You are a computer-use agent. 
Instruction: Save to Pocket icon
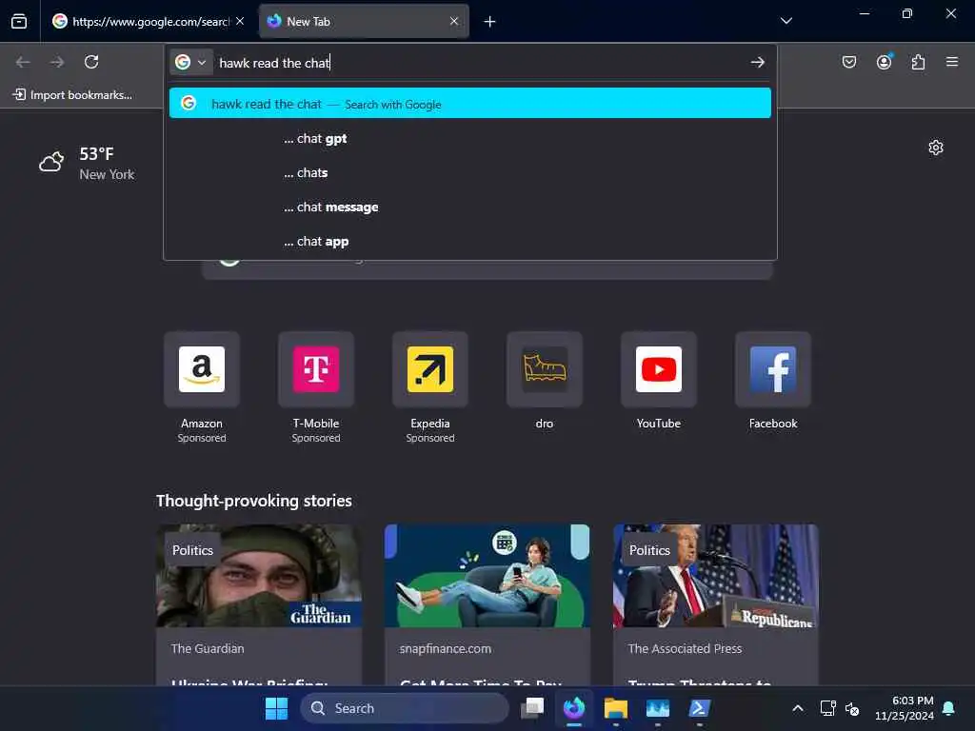849,62
